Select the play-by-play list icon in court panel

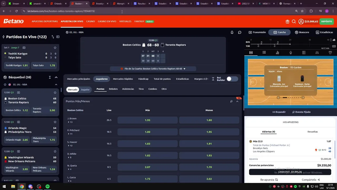264,53
